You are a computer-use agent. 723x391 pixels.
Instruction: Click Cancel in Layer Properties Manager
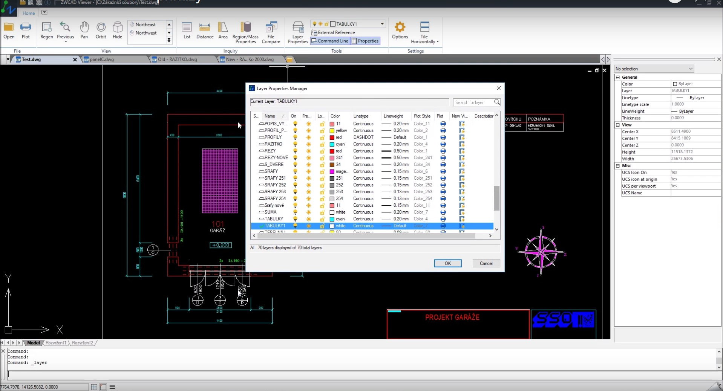tap(486, 263)
